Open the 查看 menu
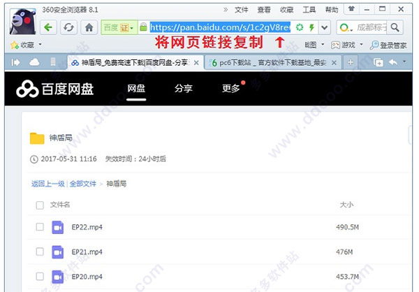The width and height of the screenshot is (419, 292). click(264, 10)
